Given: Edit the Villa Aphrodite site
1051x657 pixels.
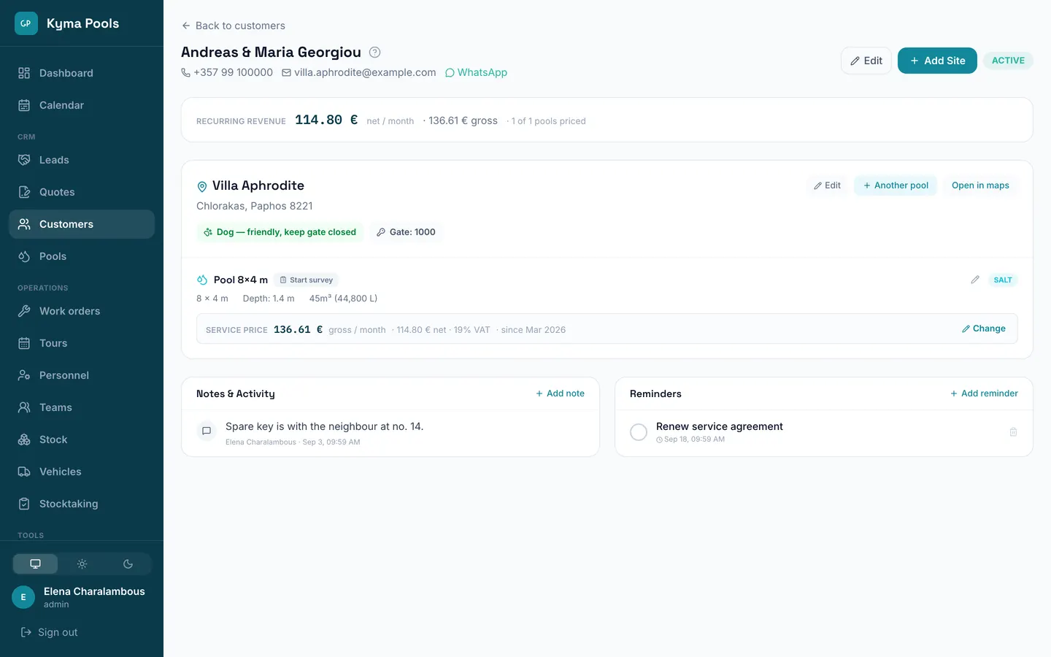Looking at the screenshot, I should (828, 185).
